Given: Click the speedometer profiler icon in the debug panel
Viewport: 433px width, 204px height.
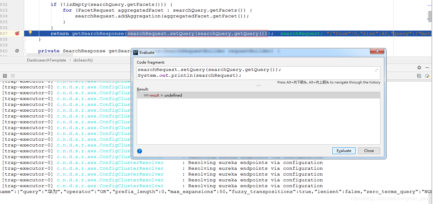Looking at the screenshot, I should tap(427, 76).
